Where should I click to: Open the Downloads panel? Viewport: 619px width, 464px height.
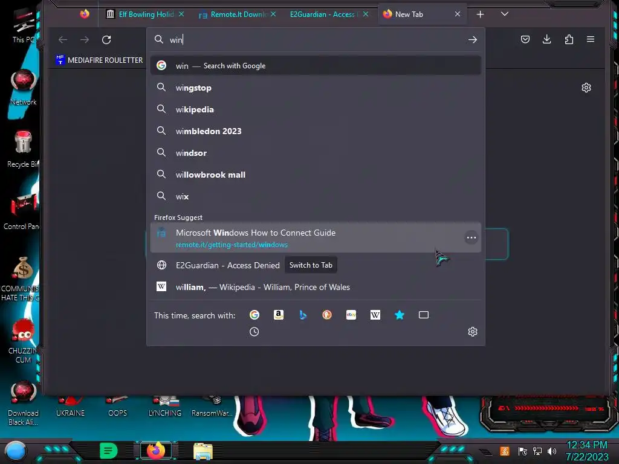point(546,39)
